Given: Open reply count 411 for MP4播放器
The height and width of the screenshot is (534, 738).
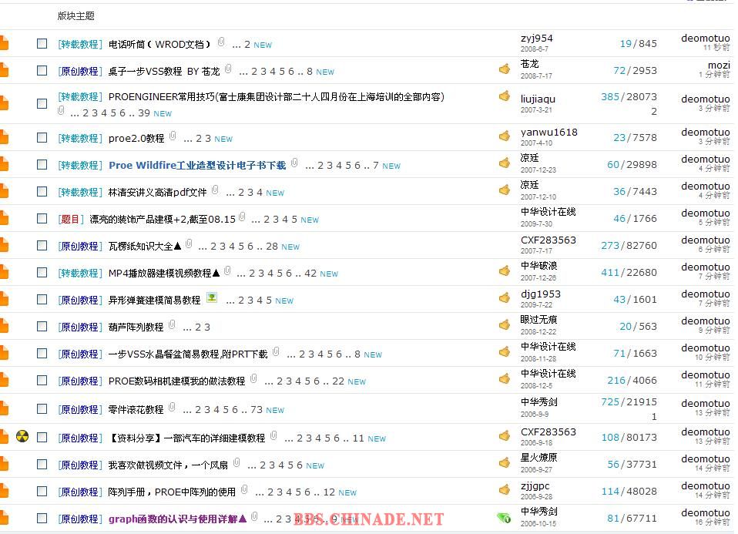Looking at the screenshot, I should click(x=610, y=272).
